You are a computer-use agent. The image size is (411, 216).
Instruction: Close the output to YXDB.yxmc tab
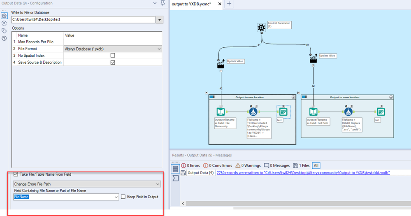click(x=220, y=4)
